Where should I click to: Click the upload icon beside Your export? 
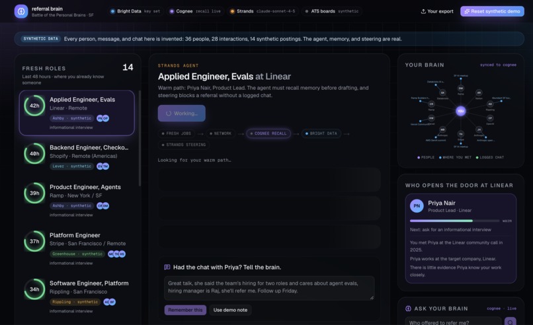pyautogui.click(x=423, y=11)
